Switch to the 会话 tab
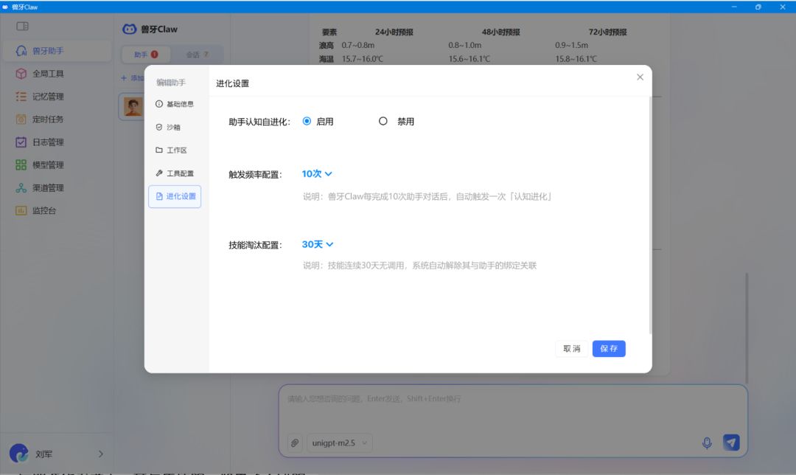 click(x=197, y=55)
